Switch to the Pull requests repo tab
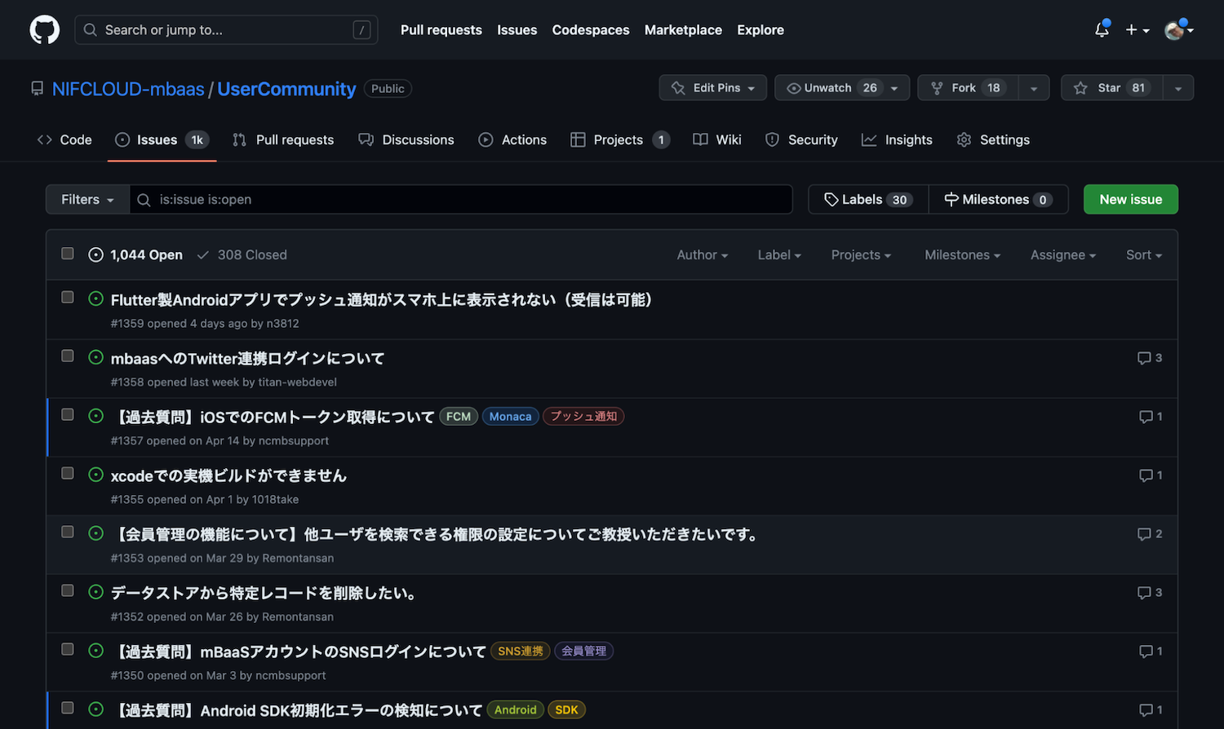Image resolution: width=1224 pixels, height=729 pixels. pos(283,140)
